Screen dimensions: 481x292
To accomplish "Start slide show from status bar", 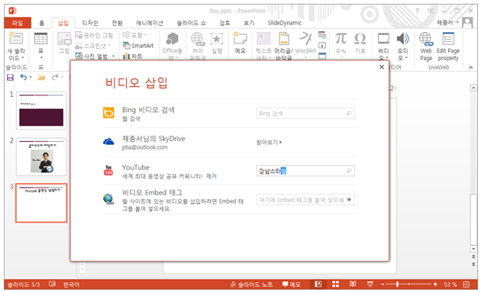I will click(x=370, y=284).
